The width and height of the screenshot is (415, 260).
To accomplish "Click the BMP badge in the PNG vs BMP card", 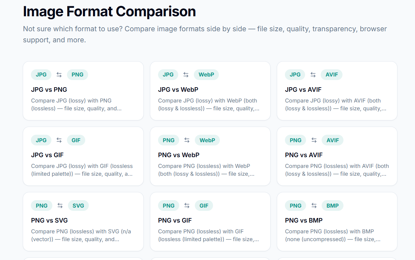I will [x=332, y=205].
